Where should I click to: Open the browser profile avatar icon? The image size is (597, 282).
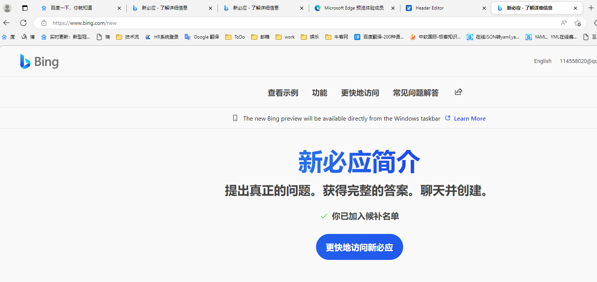click(7, 8)
